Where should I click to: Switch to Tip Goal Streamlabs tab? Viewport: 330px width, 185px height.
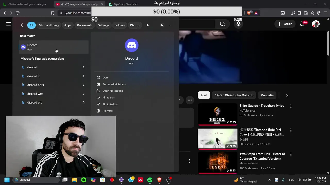(x=126, y=4)
